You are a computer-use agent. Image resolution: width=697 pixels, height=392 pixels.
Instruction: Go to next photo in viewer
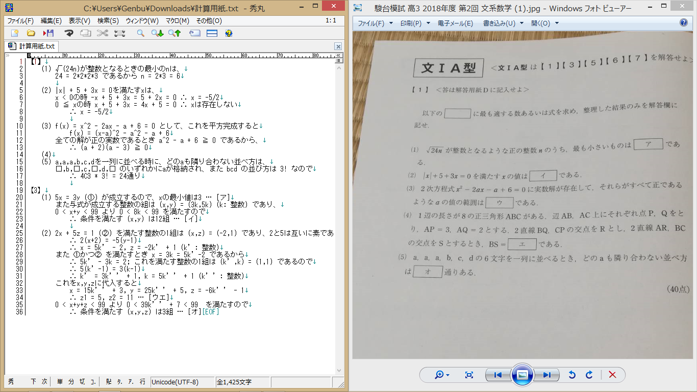point(546,375)
